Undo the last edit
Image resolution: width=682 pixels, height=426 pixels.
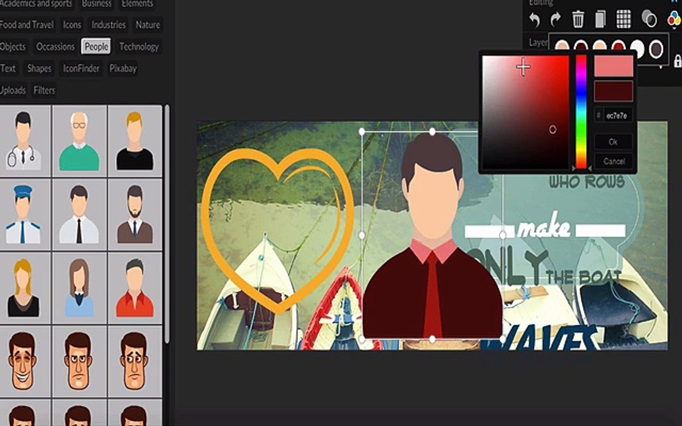click(x=535, y=20)
